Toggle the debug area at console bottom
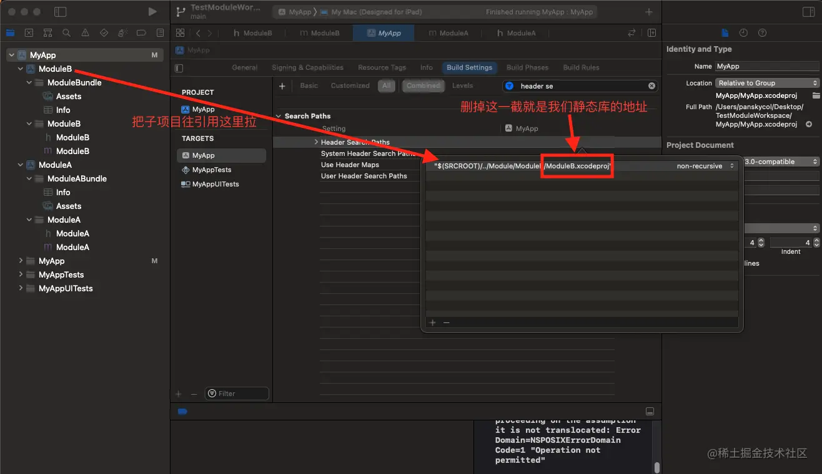The width and height of the screenshot is (822, 474). [x=650, y=412]
